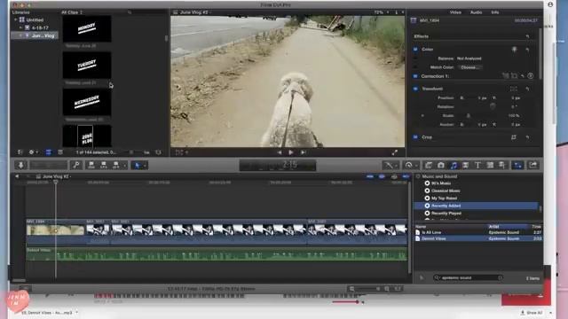The image size is (568, 319).
Task: Jump to the previous edit point
Action: point(279,152)
